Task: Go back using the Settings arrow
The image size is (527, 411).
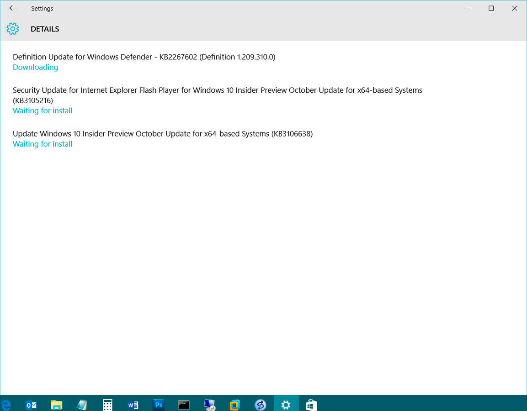Action: (12, 8)
